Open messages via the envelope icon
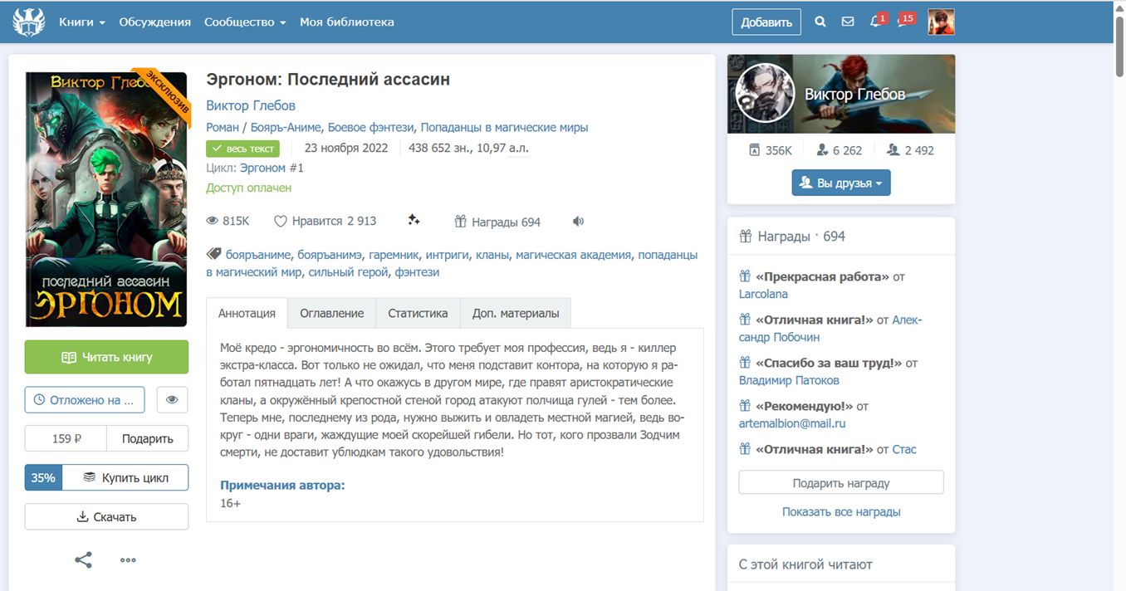The image size is (1126, 591). tap(848, 22)
